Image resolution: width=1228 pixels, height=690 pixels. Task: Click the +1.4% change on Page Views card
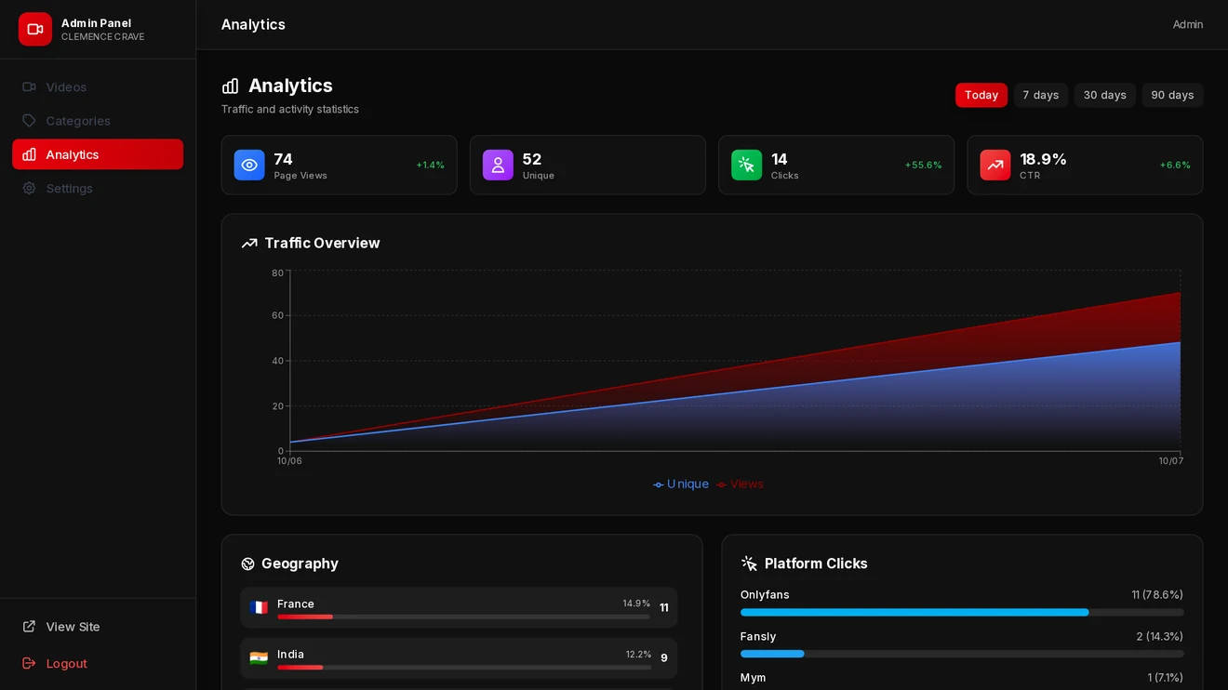(x=430, y=166)
